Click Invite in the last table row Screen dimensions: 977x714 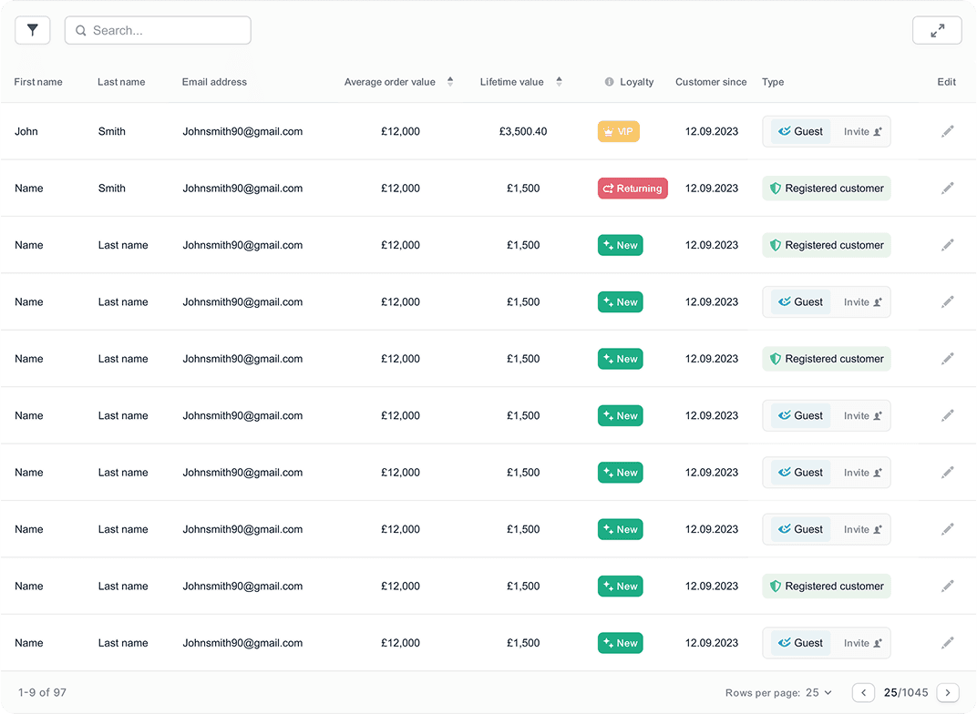[x=862, y=643]
